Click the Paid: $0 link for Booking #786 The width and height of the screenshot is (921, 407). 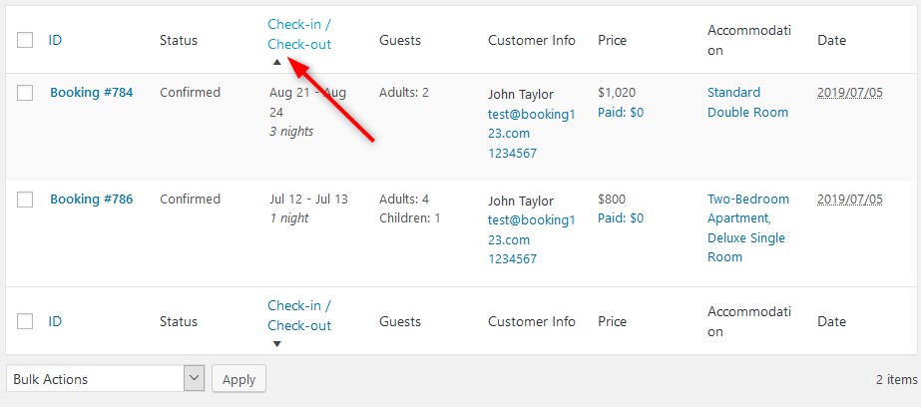click(621, 217)
